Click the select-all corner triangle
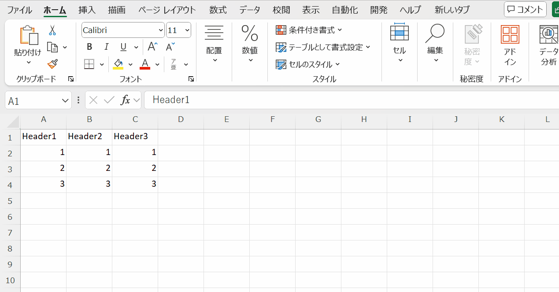Image resolution: width=559 pixels, height=292 pixels. pyautogui.click(x=13, y=121)
